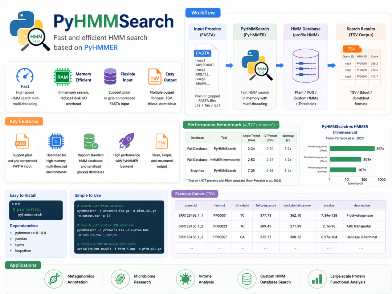Click the Simple to Use heading
This screenshot has height=294, width=392.
point(87,195)
